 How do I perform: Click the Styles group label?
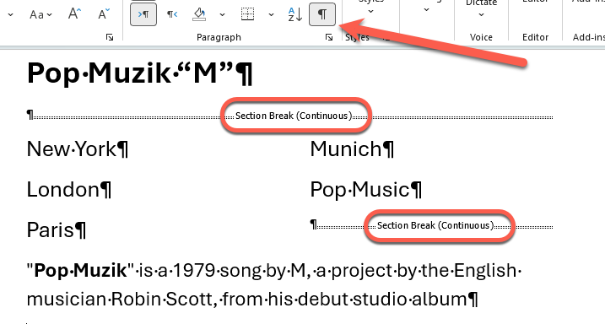pyautogui.click(x=357, y=37)
